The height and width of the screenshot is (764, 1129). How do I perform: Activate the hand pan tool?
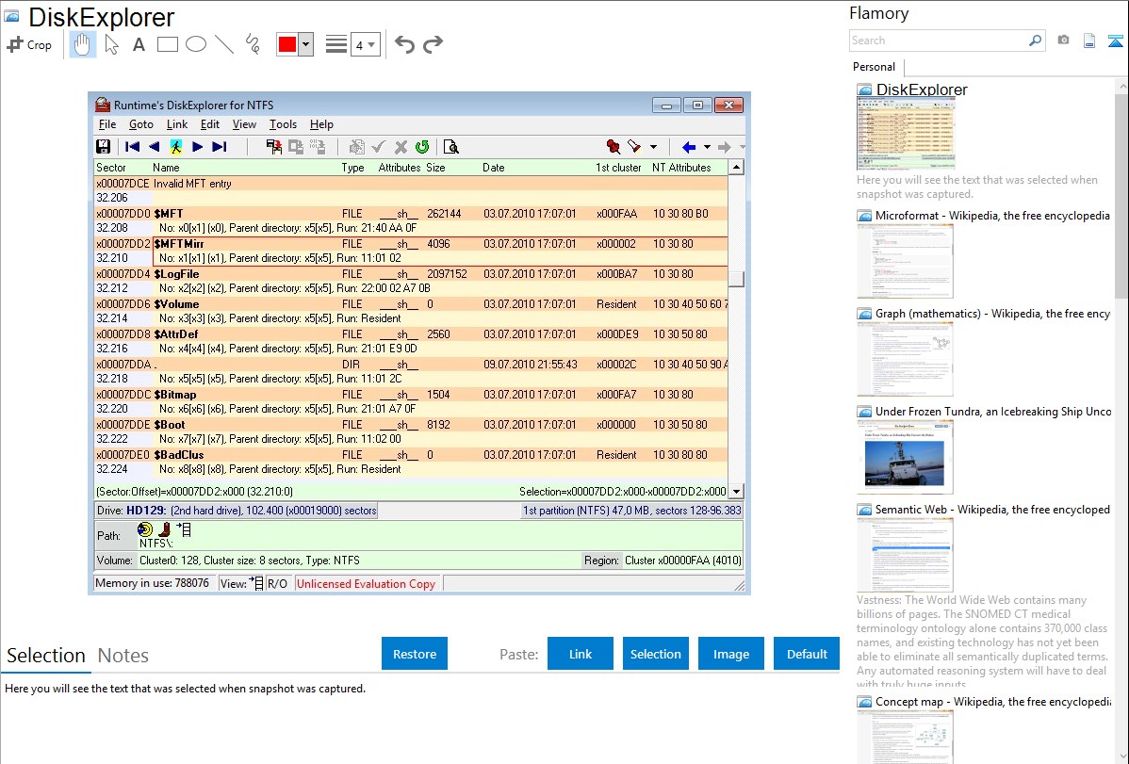83,44
